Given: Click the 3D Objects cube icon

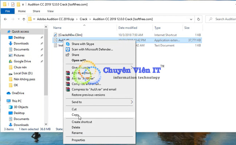Looking at the screenshot, I should [x=11, y=107].
